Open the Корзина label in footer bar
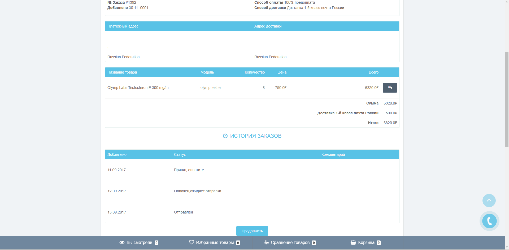509x250 pixels. pos(366,242)
